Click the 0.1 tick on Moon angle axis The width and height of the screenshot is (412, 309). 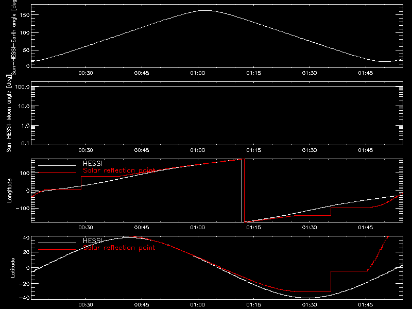25,143
